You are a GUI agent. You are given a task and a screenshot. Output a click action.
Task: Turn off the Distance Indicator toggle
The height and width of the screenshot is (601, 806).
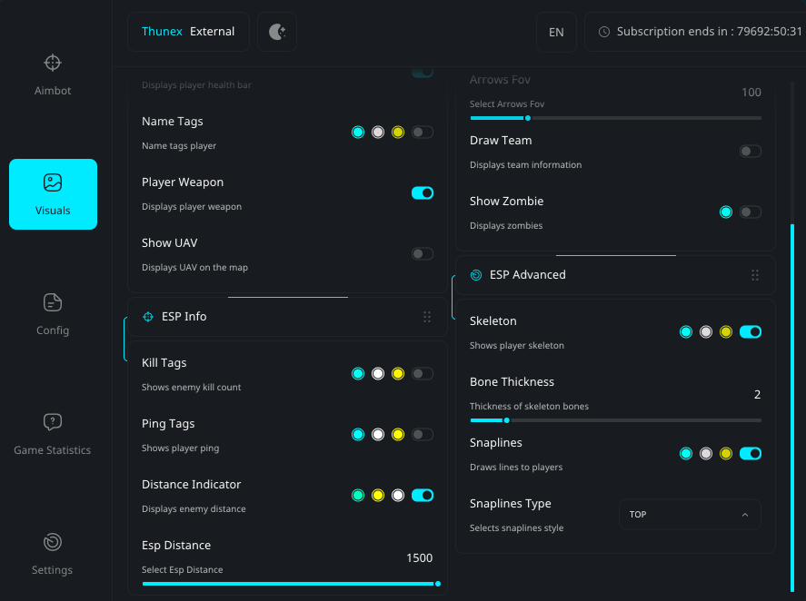coord(423,495)
